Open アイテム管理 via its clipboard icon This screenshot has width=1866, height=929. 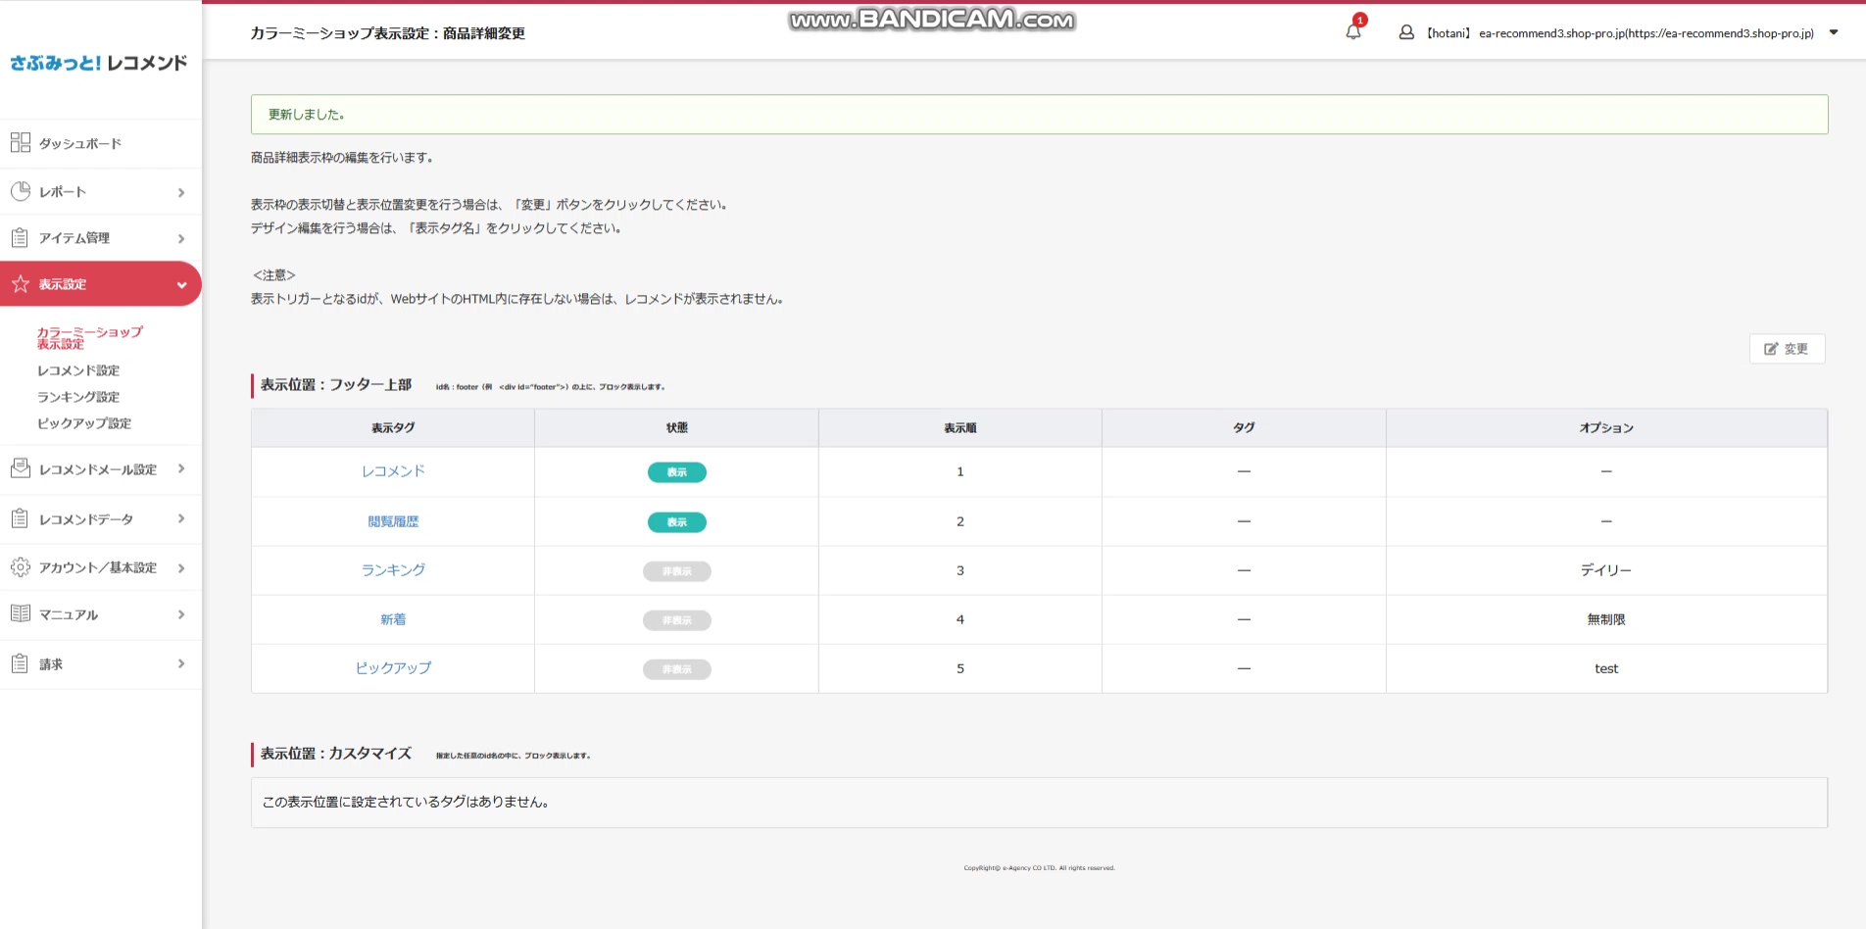click(x=20, y=237)
